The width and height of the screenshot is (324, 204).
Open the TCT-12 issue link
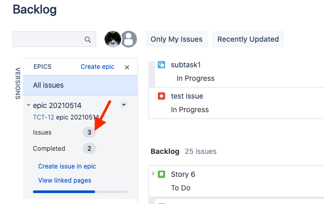click(43, 117)
